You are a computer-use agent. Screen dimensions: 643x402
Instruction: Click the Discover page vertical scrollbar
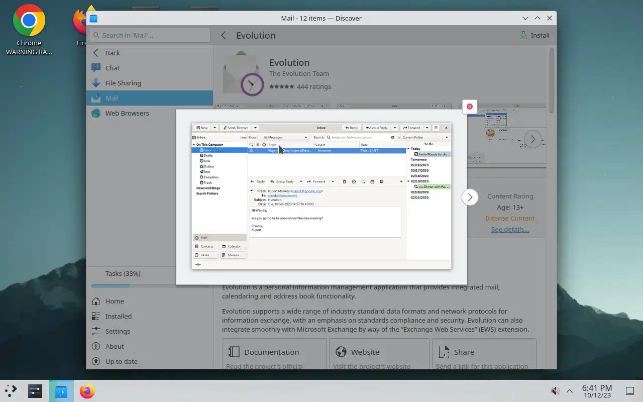point(551,80)
